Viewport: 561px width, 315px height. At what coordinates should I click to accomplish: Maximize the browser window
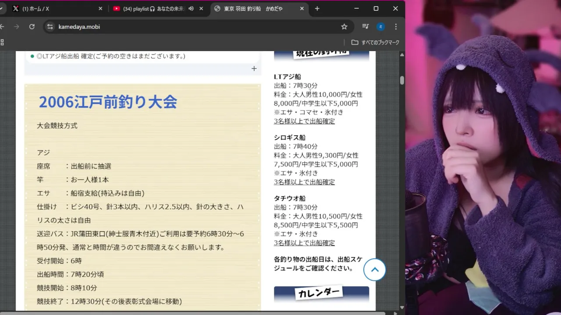tap(376, 8)
